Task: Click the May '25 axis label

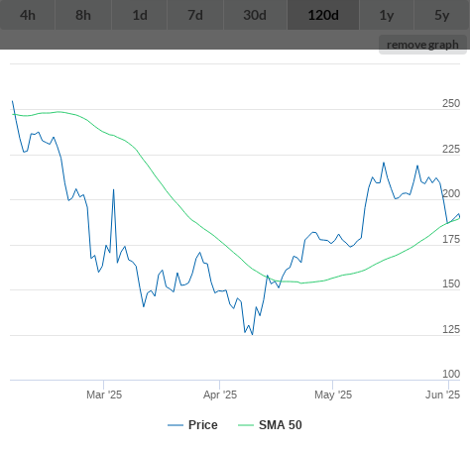Action: pyautogui.click(x=333, y=395)
